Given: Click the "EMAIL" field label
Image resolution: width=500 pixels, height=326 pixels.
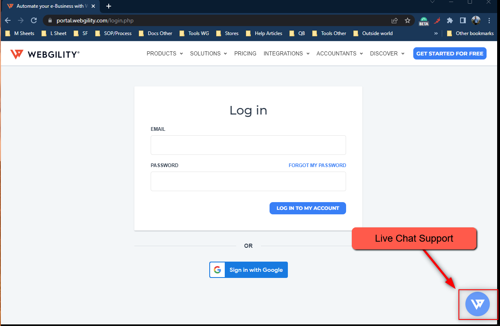Looking at the screenshot, I should 158,129.
